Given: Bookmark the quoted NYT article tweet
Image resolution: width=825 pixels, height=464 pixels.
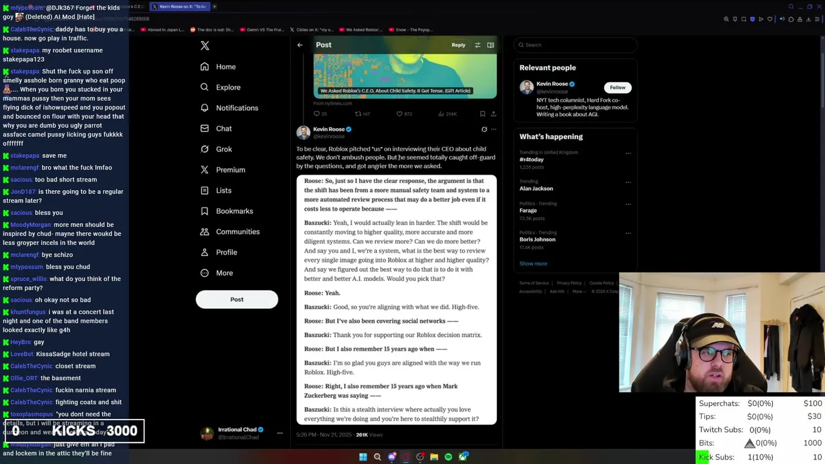Looking at the screenshot, I should coord(482,114).
